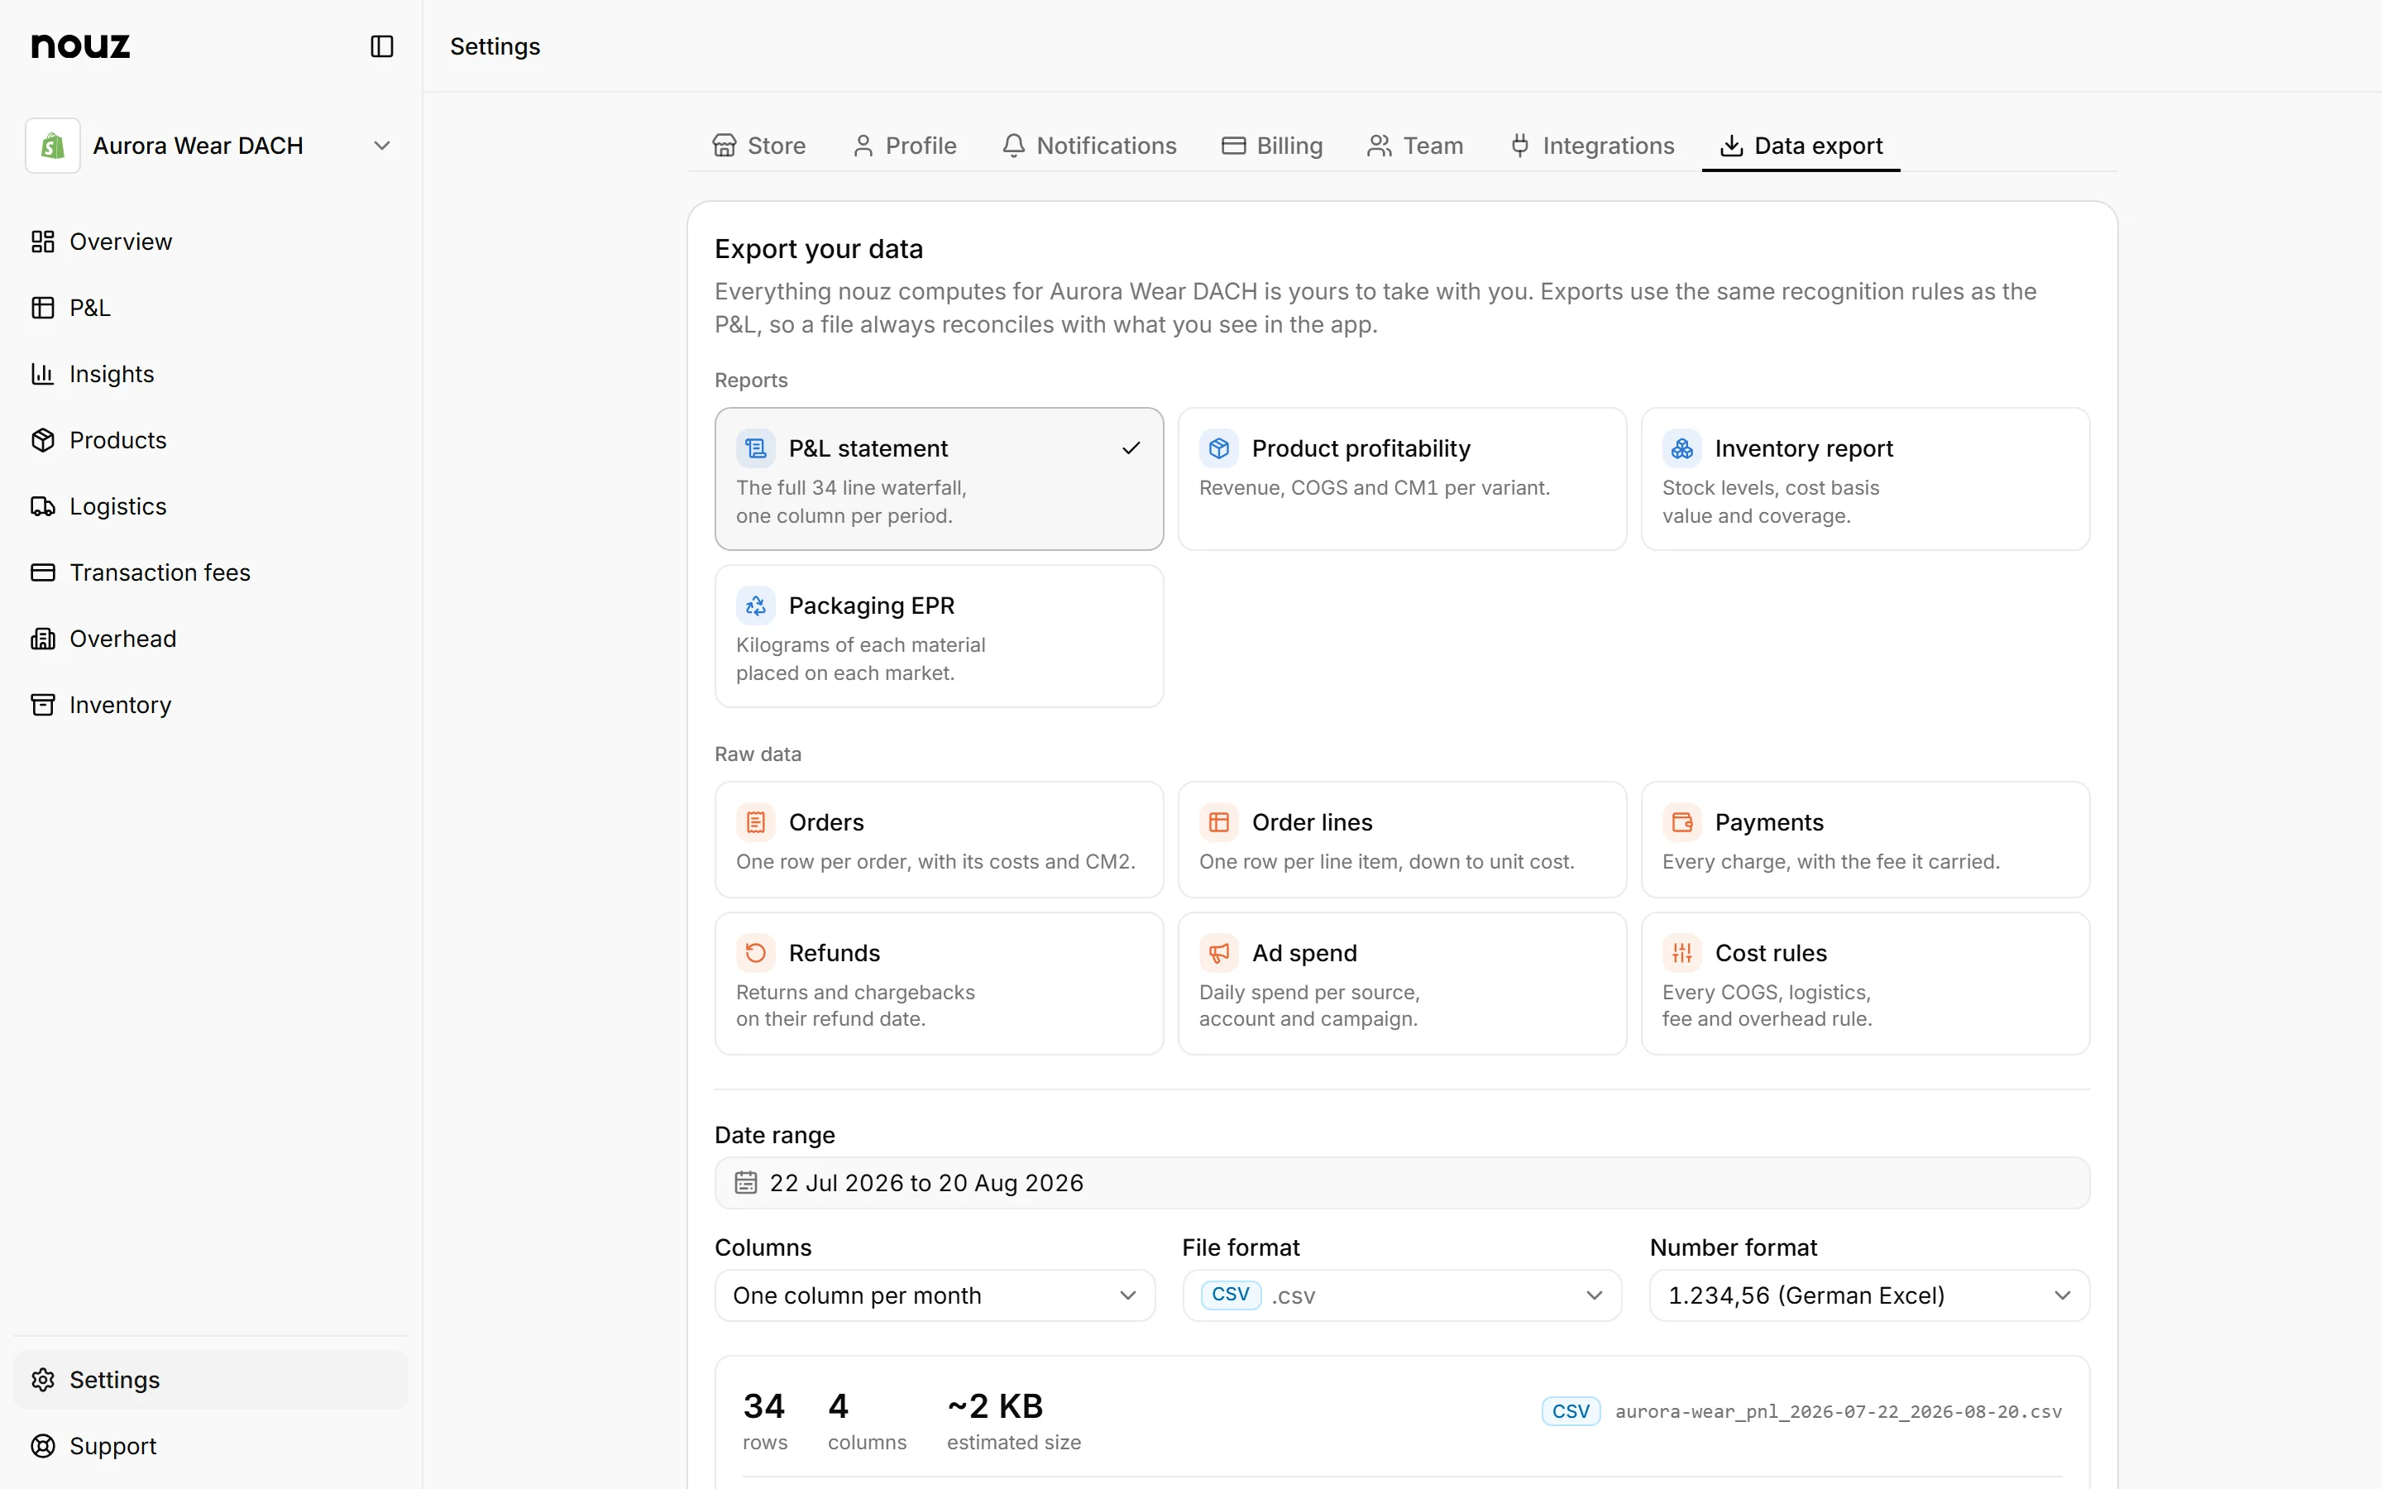This screenshot has width=2382, height=1489.
Task: Click the Packaging EPR recycle icon
Action: [756, 606]
